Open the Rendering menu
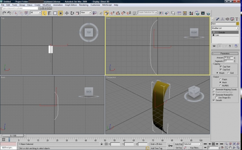242x150 pixels. (83, 5)
